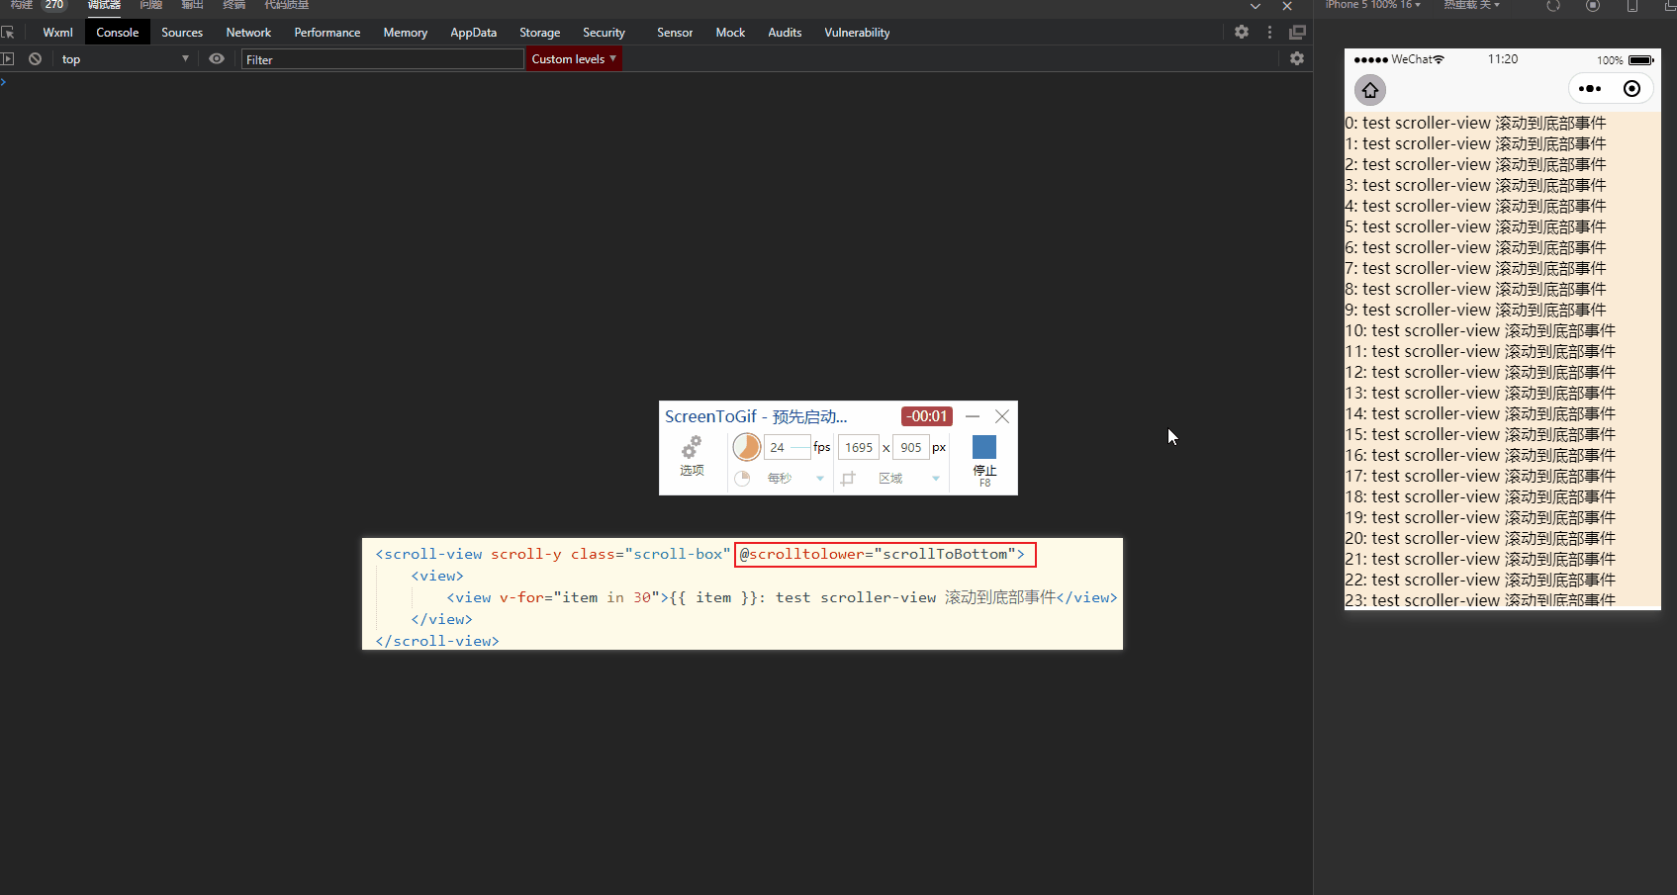This screenshot has height=895, width=1677.
Task: Tap the capsule close circle button
Action: click(1632, 89)
